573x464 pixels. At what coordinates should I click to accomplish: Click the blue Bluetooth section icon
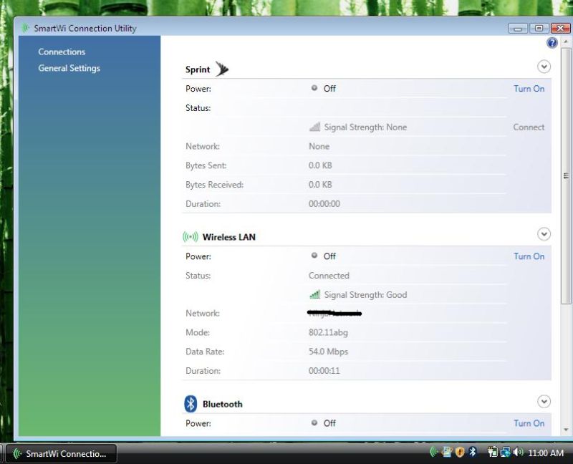click(191, 404)
